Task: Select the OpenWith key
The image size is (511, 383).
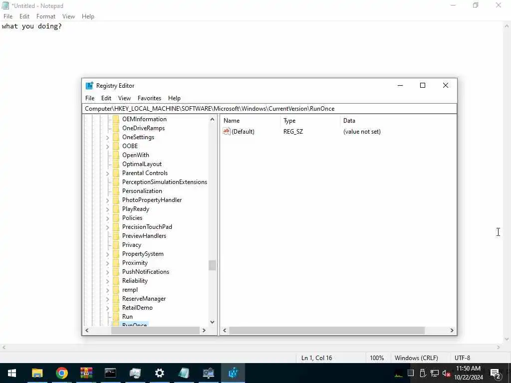Action: [x=136, y=155]
